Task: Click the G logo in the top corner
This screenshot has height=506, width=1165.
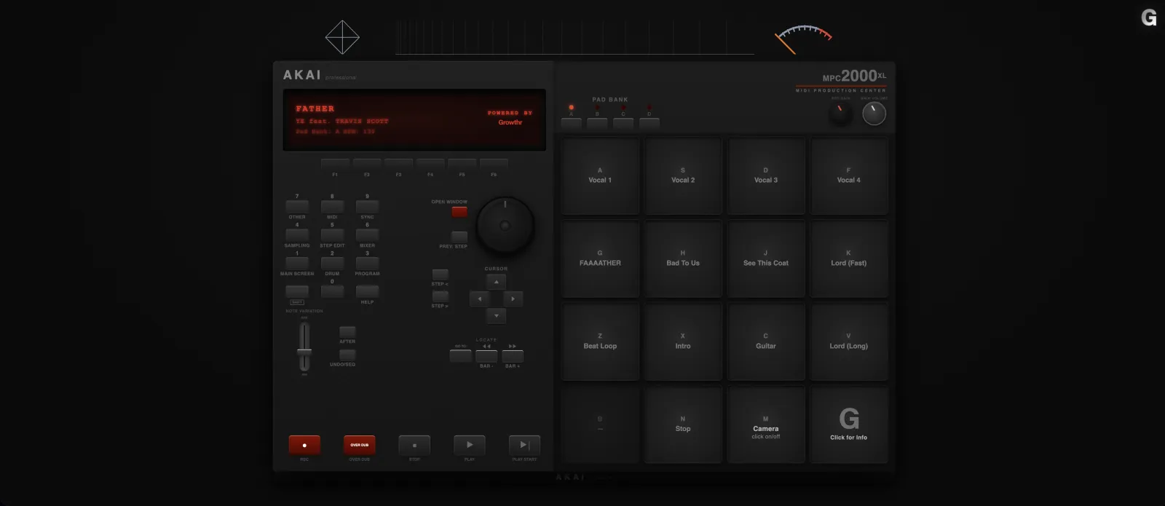Action: click(1149, 17)
